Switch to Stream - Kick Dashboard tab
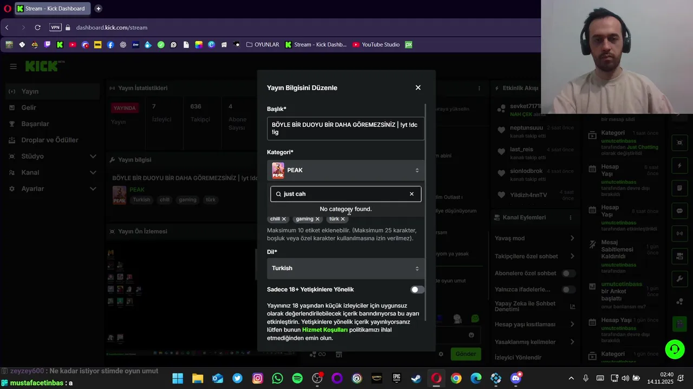The image size is (693, 389). (53, 9)
